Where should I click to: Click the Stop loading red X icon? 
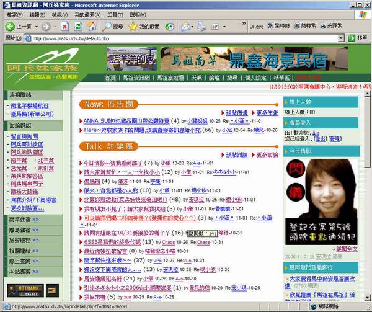(x=63, y=27)
